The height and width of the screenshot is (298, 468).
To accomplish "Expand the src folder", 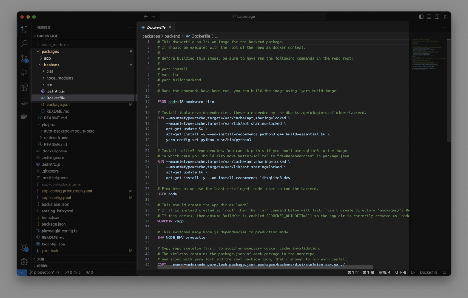I will 49,85.
